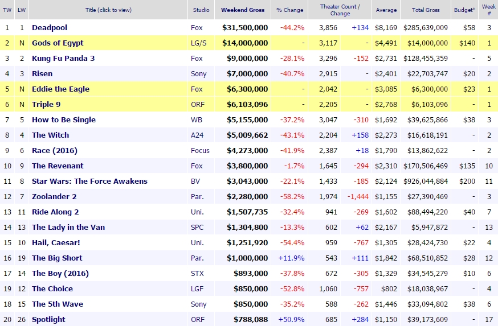The width and height of the screenshot is (498, 326).
Task: Open the Spotlight movie link
Action: pyautogui.click(x=48, y=319)
